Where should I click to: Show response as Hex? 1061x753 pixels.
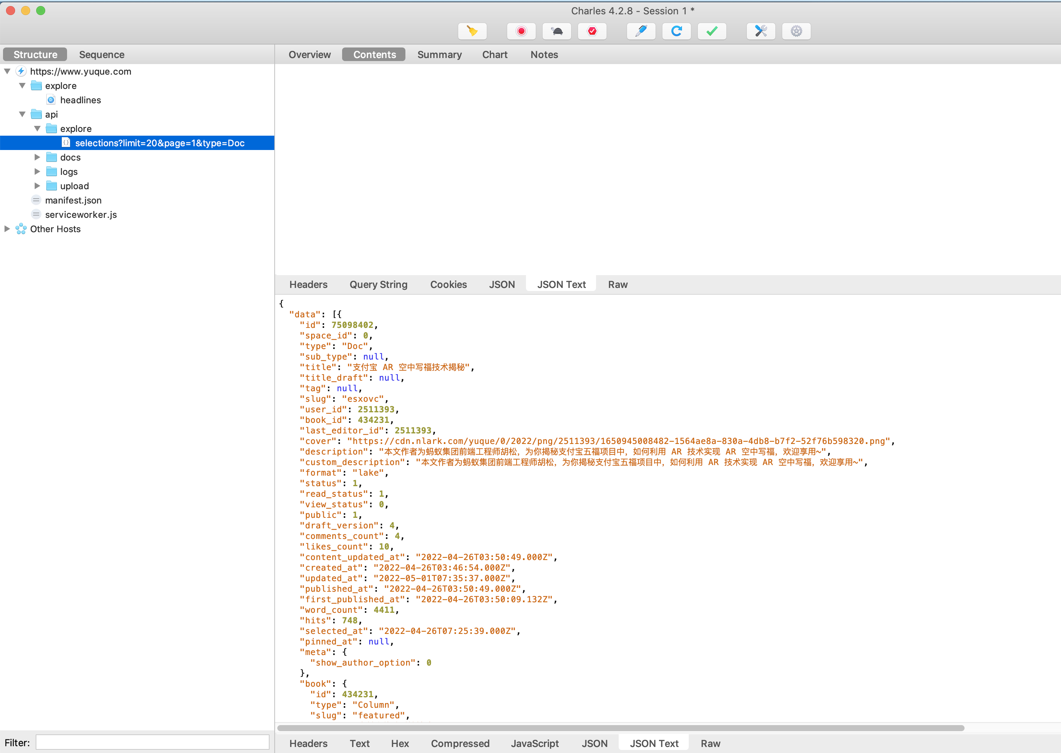(399, 743)
